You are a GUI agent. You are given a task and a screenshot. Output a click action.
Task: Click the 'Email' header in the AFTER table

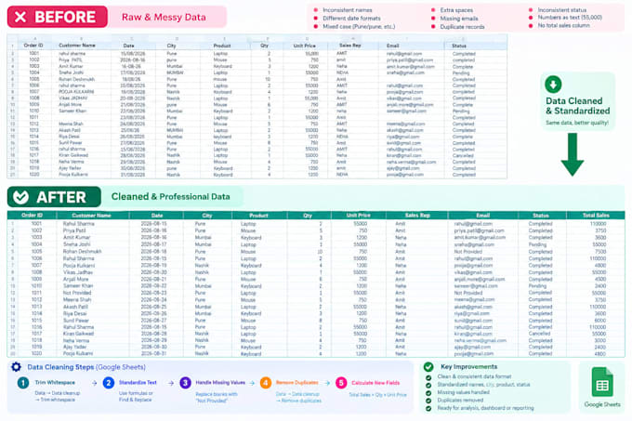(x=483, y=216)
